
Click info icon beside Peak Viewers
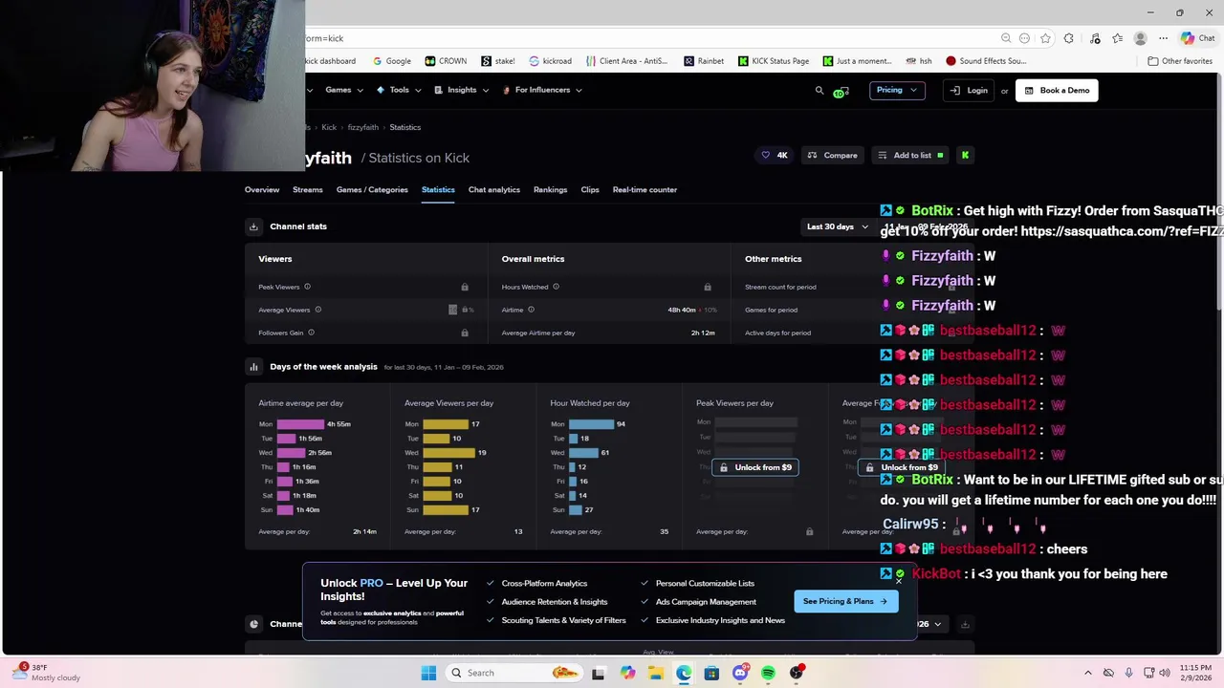(x=307, y=287)
